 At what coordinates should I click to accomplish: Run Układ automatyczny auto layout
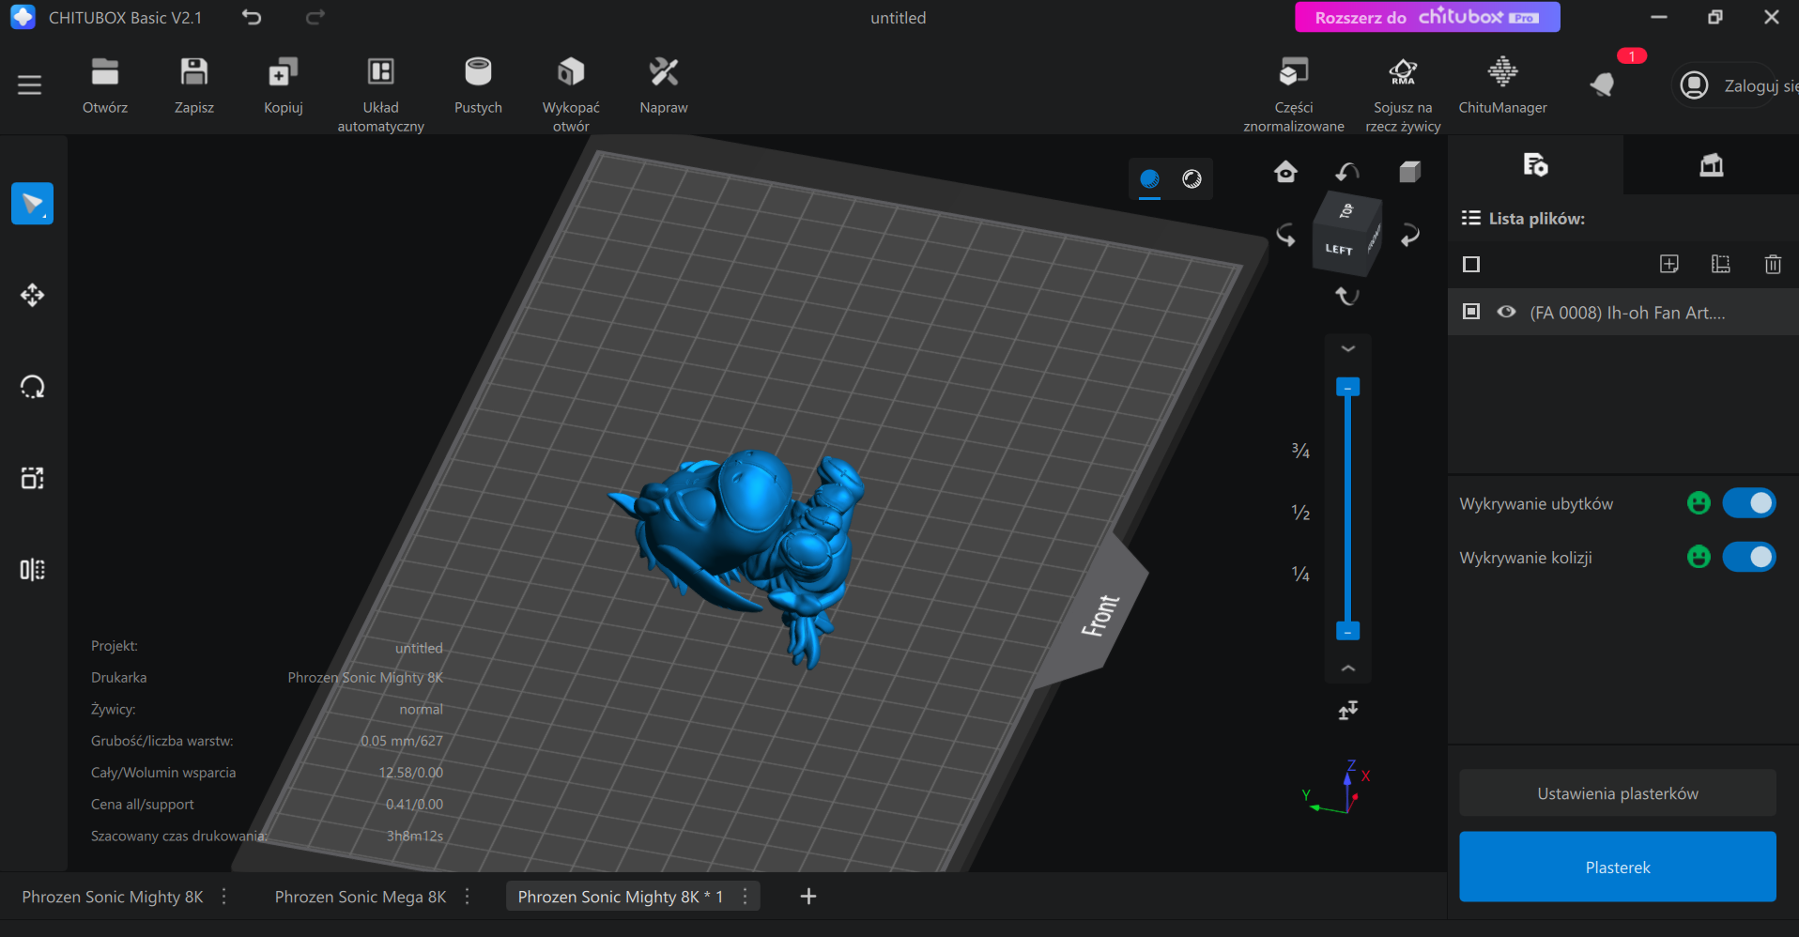point(380,94)
